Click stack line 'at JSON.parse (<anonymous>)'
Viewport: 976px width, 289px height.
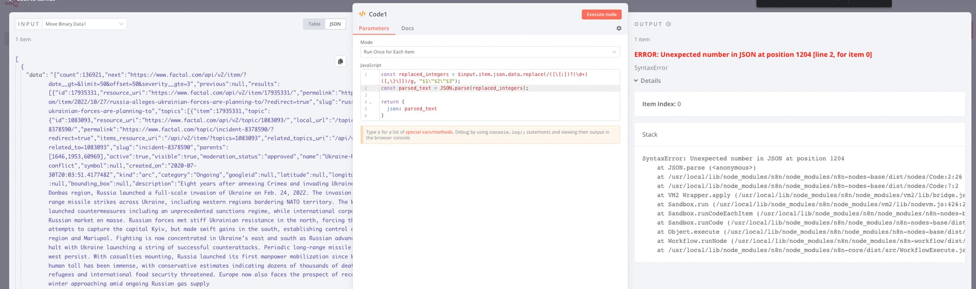706,168
